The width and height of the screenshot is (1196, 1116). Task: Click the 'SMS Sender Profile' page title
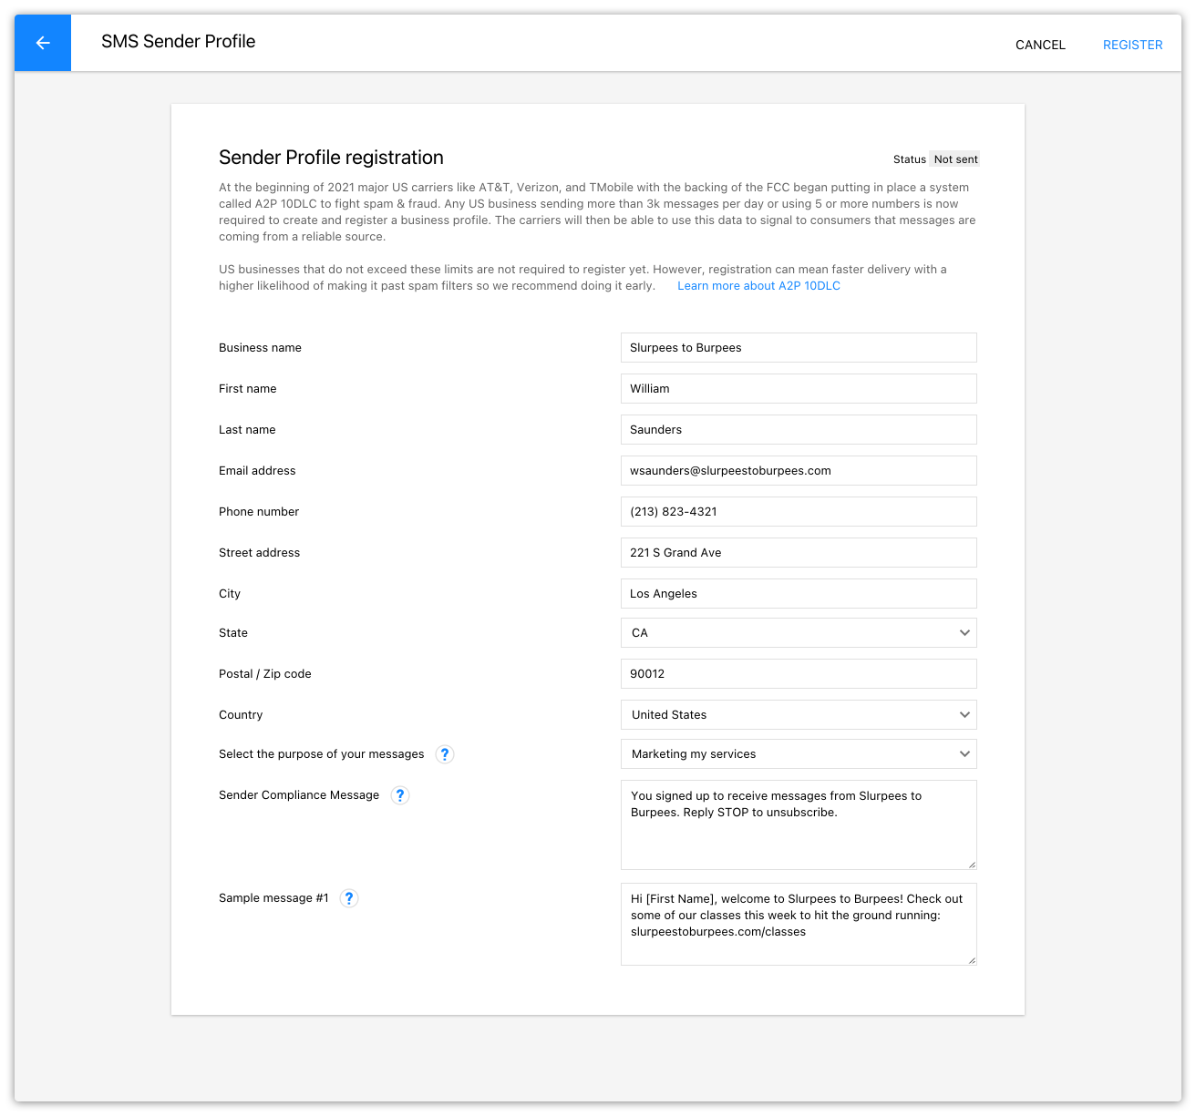(x=178, y=42)
